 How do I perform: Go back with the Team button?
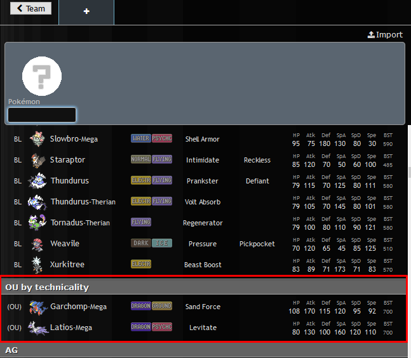click(x=30, y=8)
